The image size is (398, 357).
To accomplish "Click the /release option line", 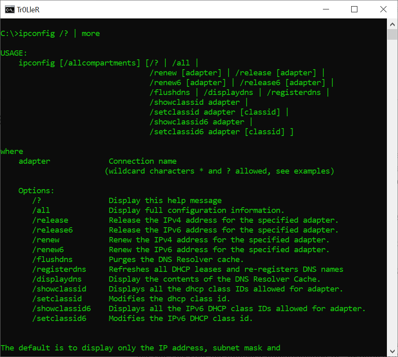I will (50, 220).
